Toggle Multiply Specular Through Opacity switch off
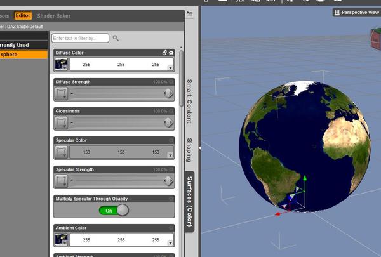Screen dimensions: 381x257 tap(114, 211)
